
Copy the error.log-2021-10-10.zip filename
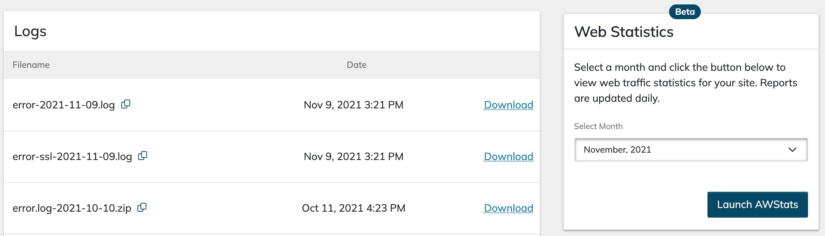[x=142, y=208]
